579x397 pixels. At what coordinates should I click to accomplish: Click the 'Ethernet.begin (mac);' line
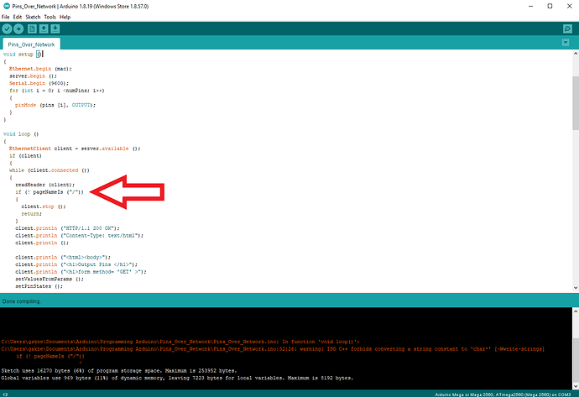point(40,69)
